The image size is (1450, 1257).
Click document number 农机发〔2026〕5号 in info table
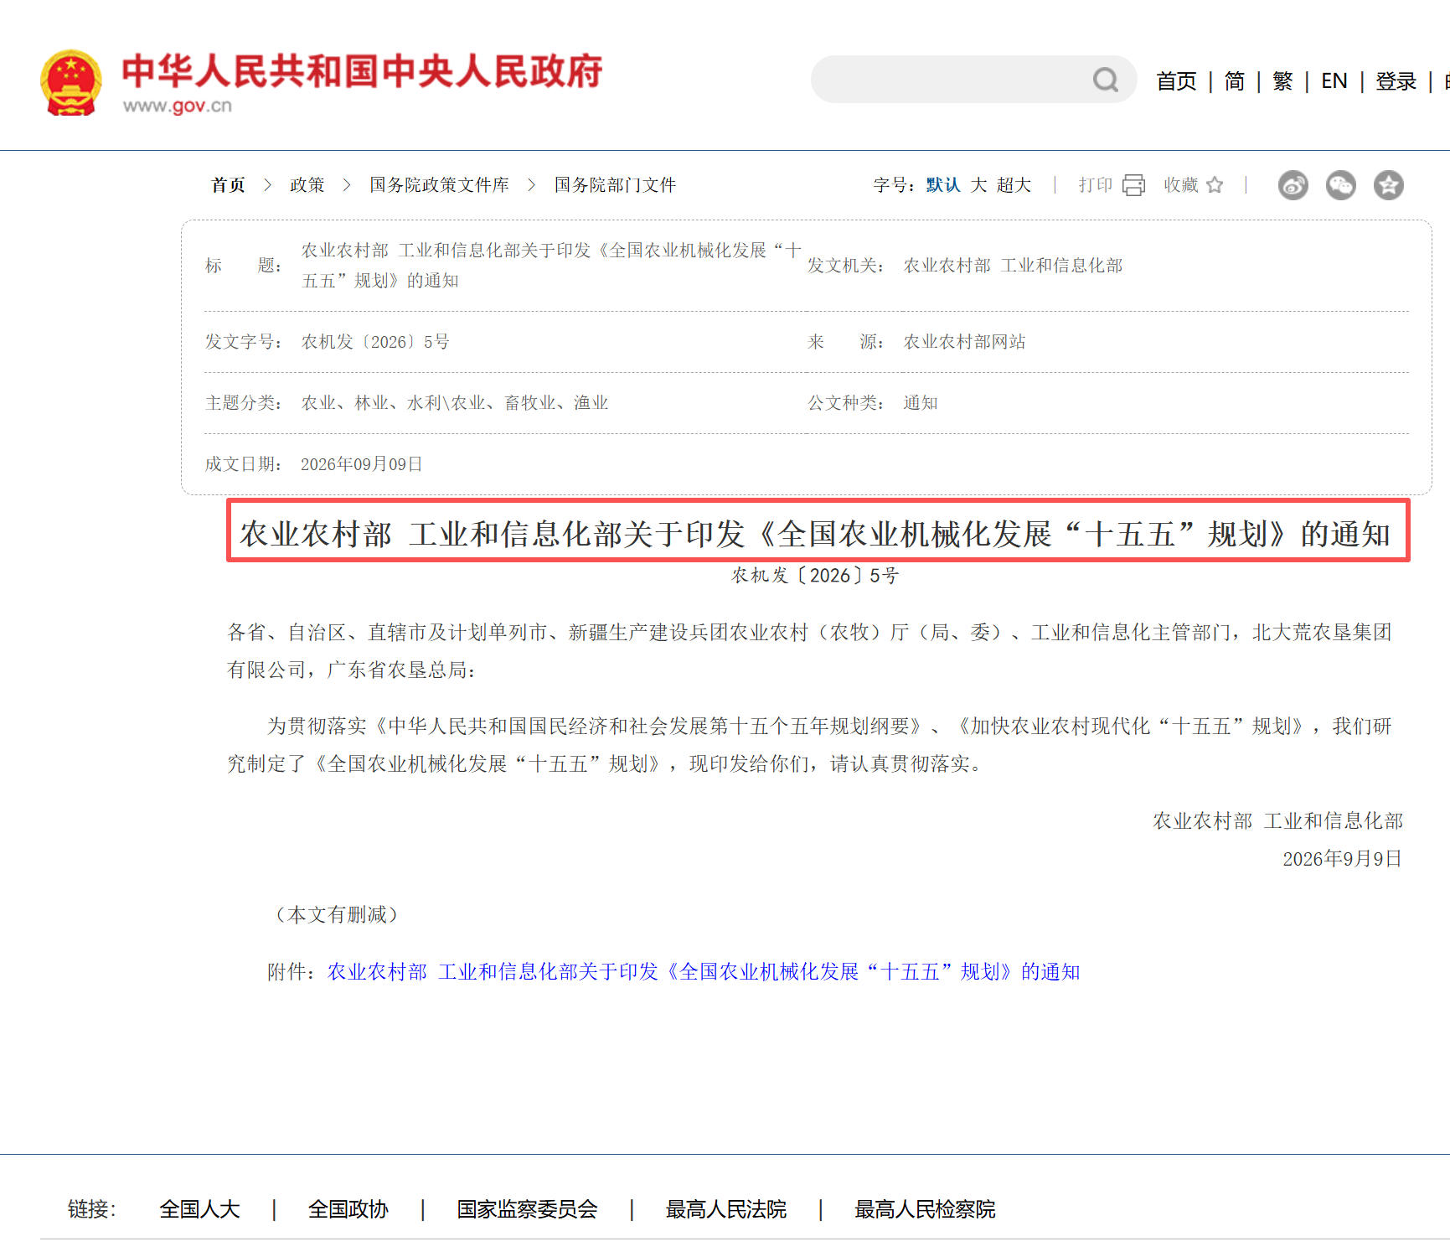tap(375, 342)
